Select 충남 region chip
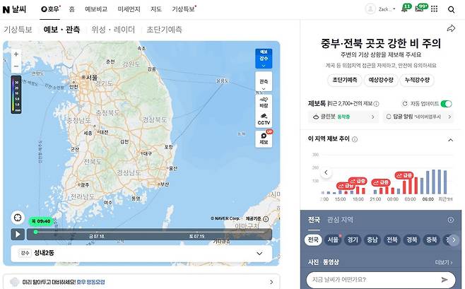The height and width of the screenshot is (289, 465). (372, 240)
